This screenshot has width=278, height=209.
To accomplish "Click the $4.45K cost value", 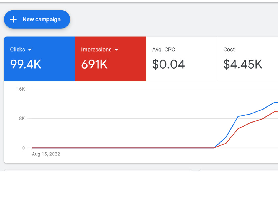I will click(243, 64).
